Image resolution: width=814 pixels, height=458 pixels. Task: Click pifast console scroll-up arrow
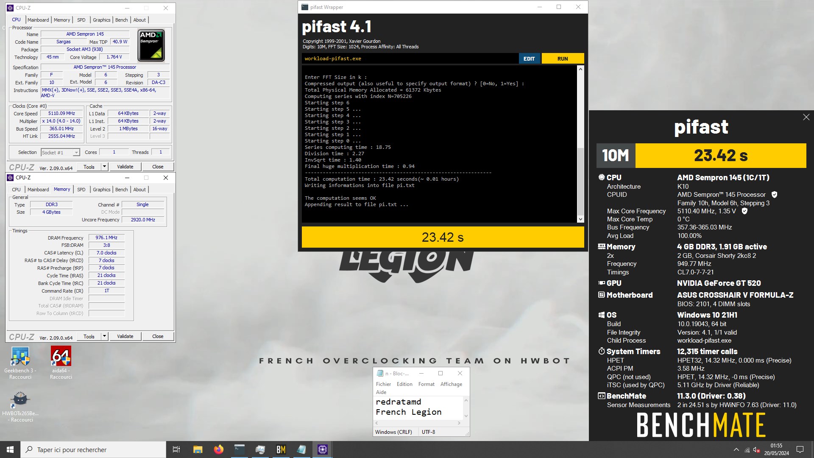[580, 69]
